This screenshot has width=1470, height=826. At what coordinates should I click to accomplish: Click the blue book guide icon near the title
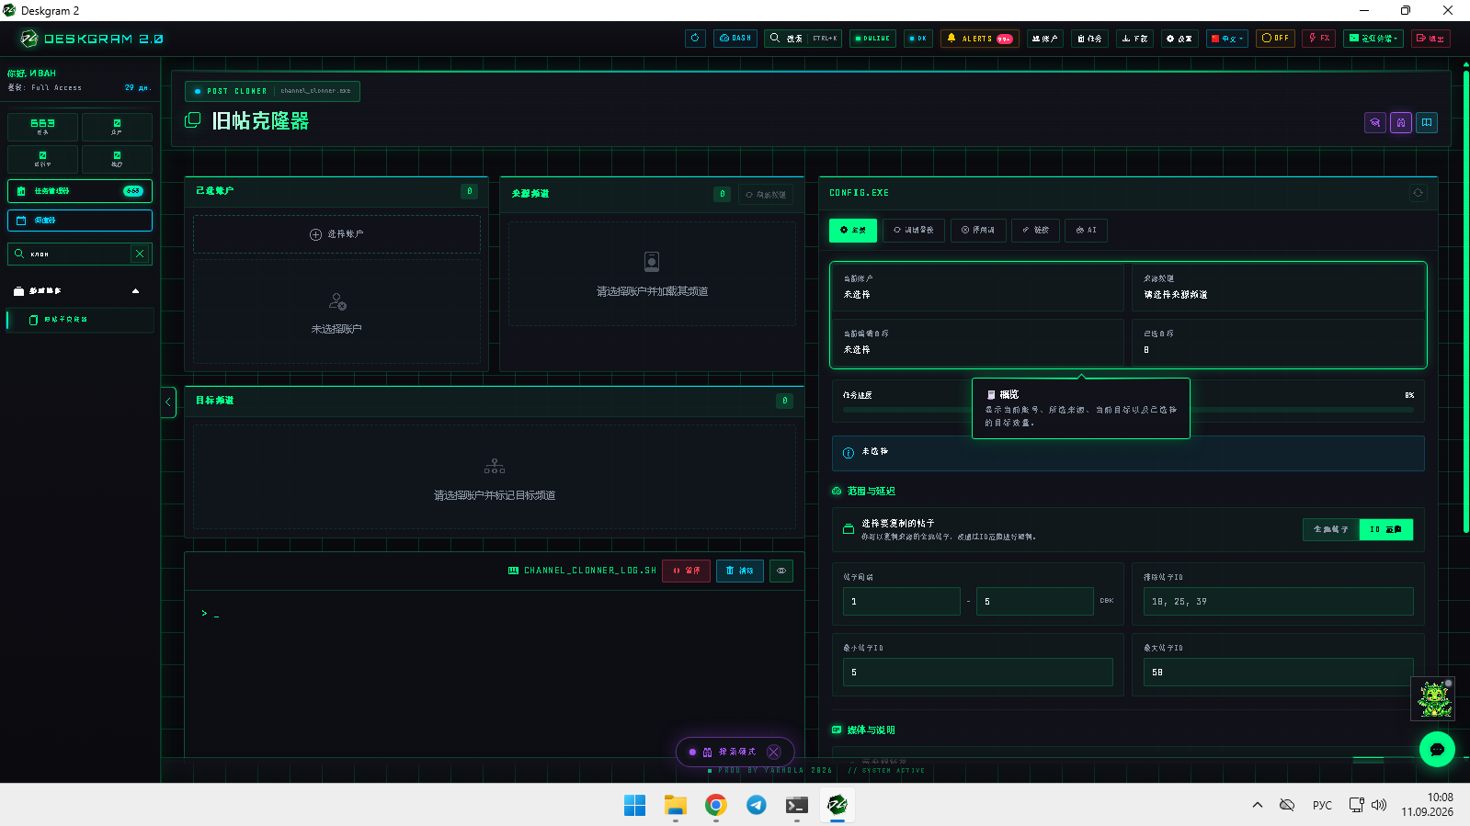tap(1427, 122)
